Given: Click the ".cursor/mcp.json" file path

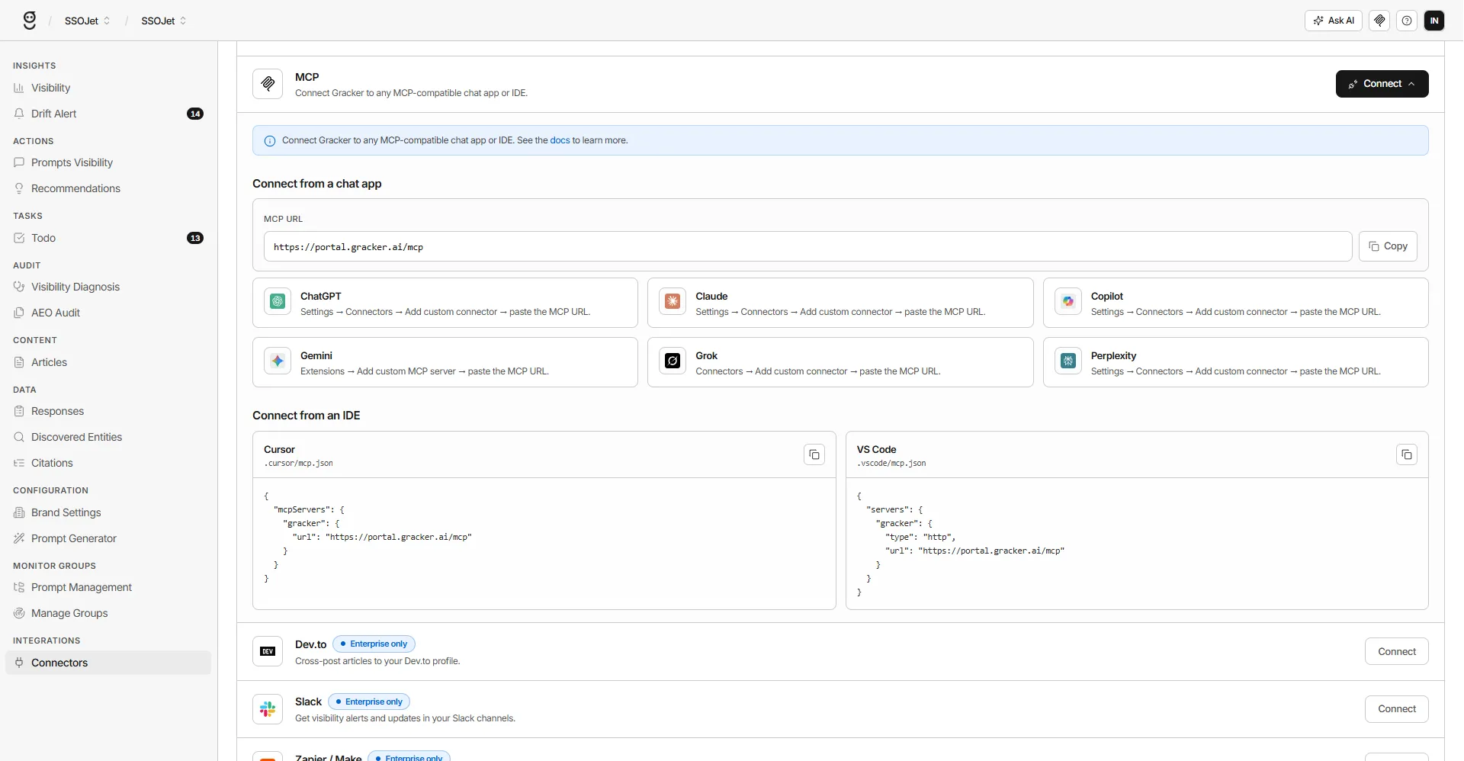Looking at the screenshot, I should tap(299, 464).
